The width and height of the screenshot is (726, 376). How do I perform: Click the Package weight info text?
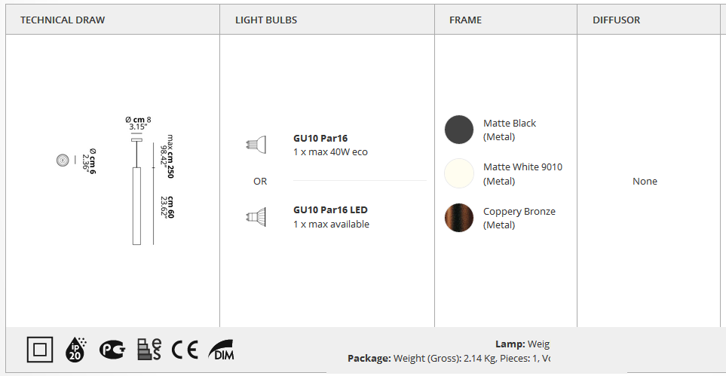[x=449, y=359]
